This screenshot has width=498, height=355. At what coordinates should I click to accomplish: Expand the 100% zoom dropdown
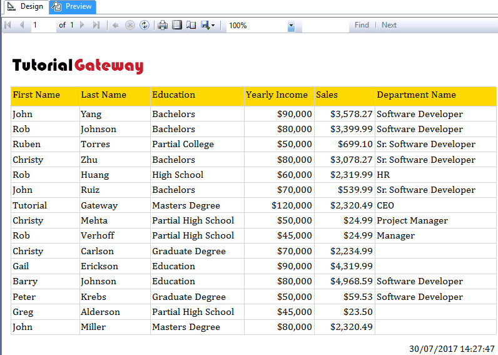(x=291, y=26)
